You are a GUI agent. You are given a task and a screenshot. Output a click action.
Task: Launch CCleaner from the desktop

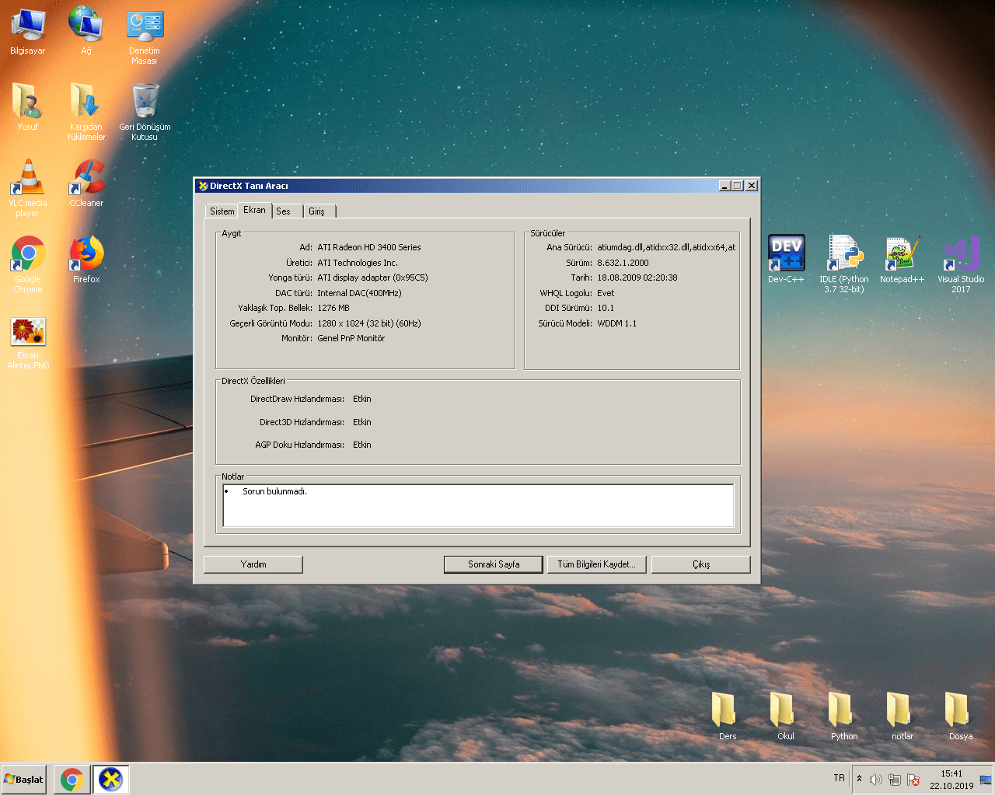(x=86, y=183)
